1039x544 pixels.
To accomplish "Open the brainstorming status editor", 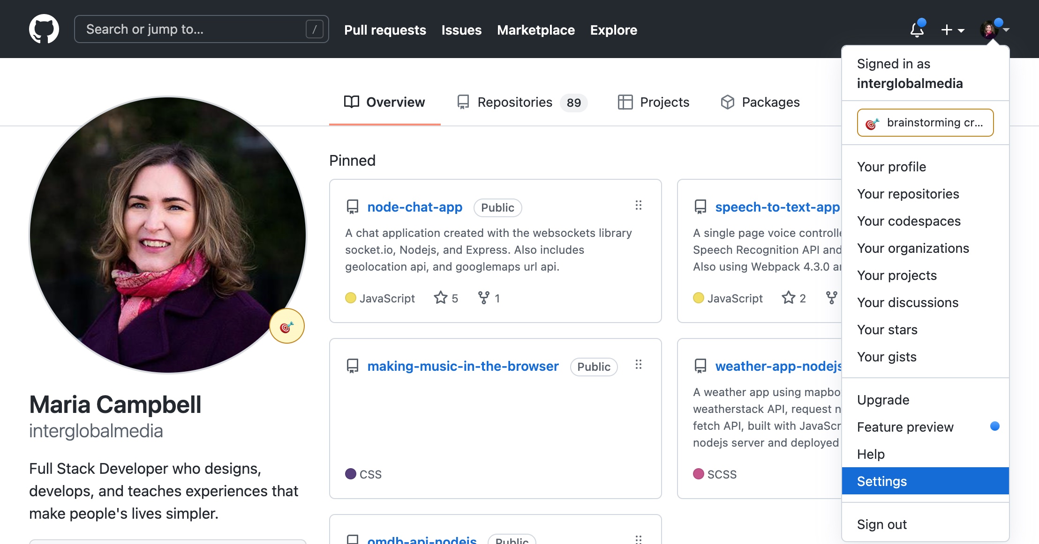I will pyautogui.click(x=925, y=123).
